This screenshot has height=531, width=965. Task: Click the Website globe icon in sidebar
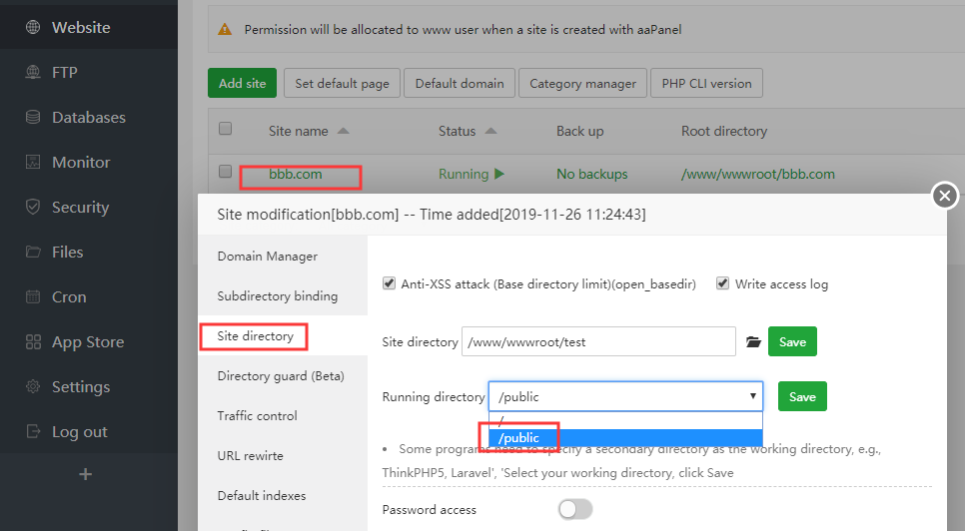[x=33, y=28]
